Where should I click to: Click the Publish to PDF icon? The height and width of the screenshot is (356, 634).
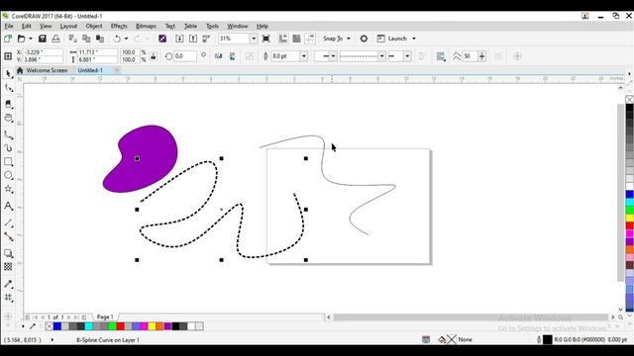(x=206, y=39)
